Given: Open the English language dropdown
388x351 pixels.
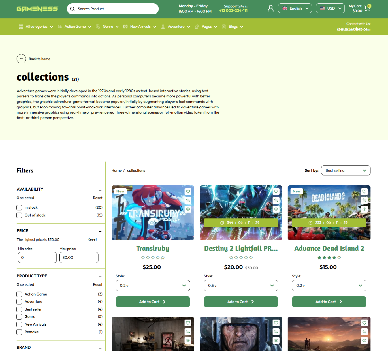Looking at the screenshot, I should [x=295, y=8].
